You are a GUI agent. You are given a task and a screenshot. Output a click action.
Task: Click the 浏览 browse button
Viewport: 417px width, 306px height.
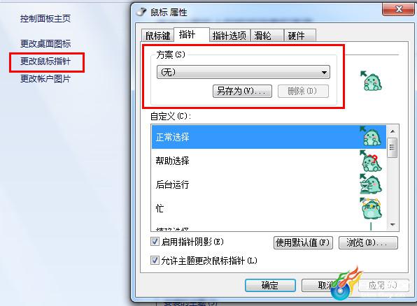[x=368, y=242]
